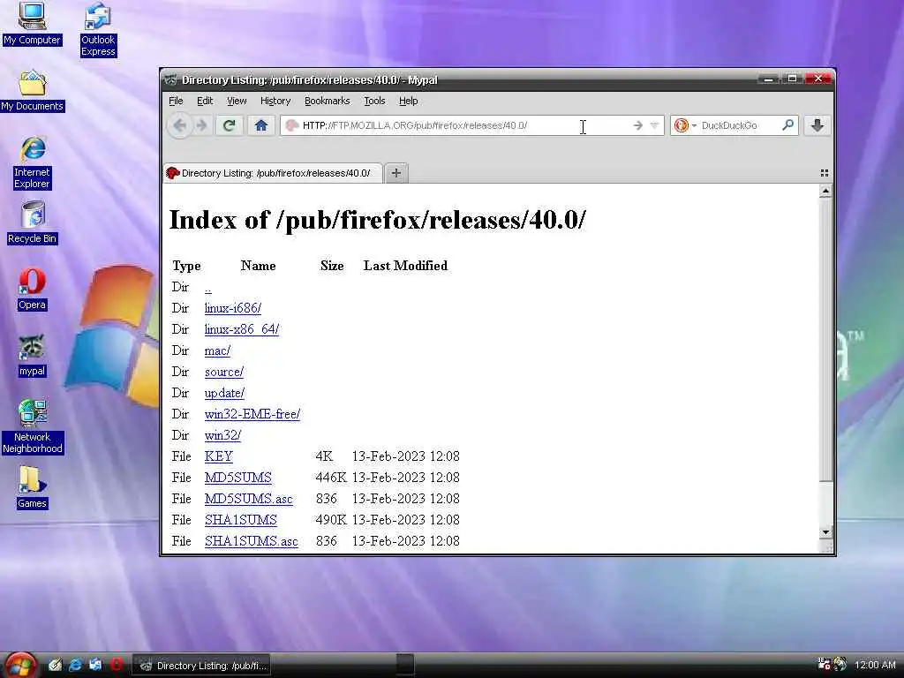This screenshot has width=904, height=678.
Task: Open the Recycle Bin
Action: (x=33, y=222)
